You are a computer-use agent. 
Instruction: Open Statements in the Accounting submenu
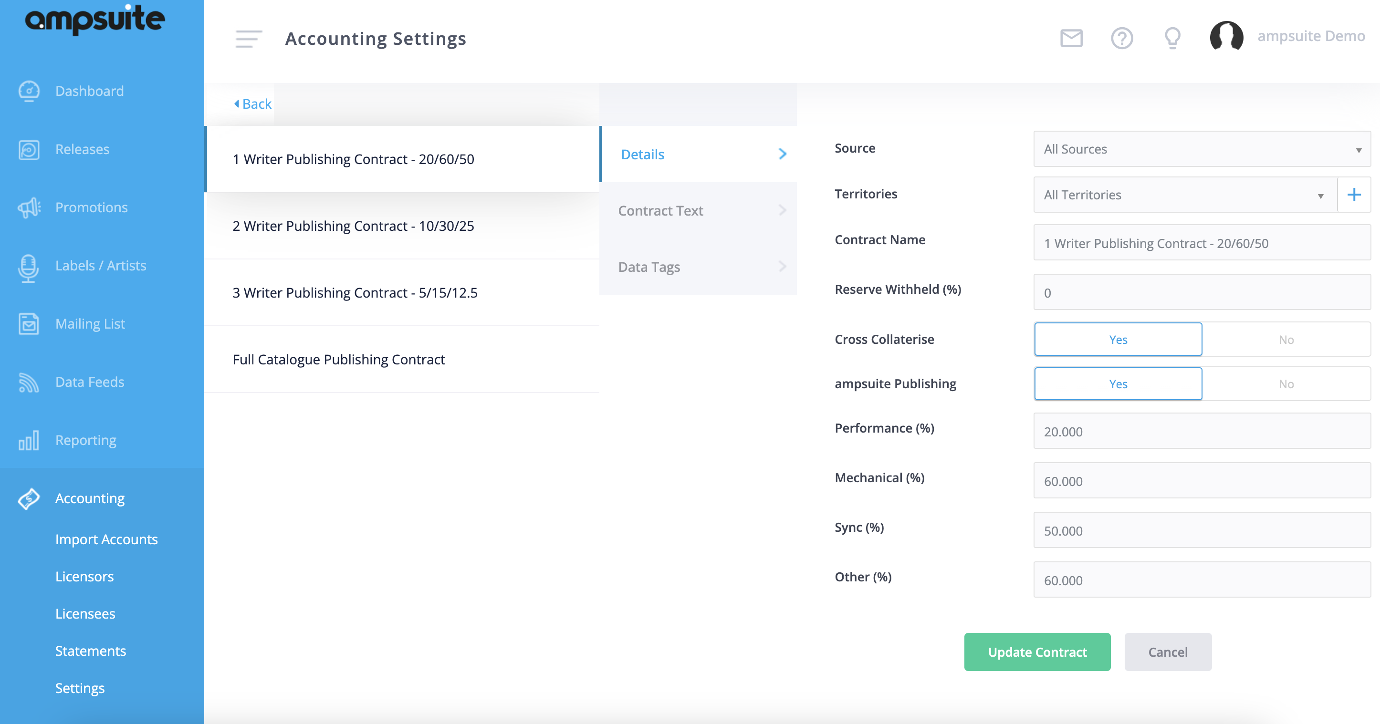point(91,651)
